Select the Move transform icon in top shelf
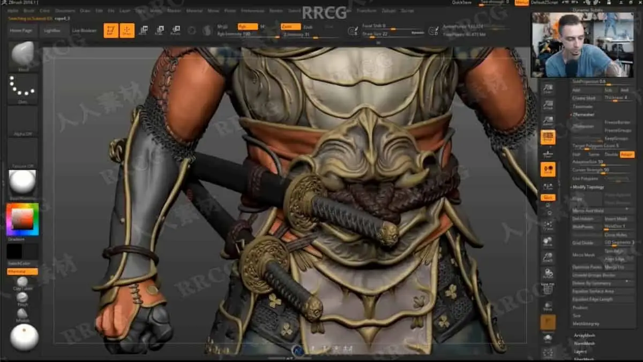The height and width of the screenshot is (362, 643). coord(143,31)
